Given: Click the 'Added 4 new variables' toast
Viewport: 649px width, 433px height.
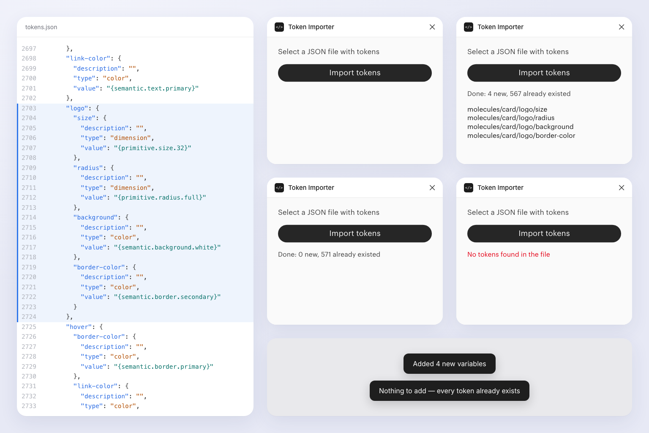Looking at the screenshot, I should (x=450, y=364).
